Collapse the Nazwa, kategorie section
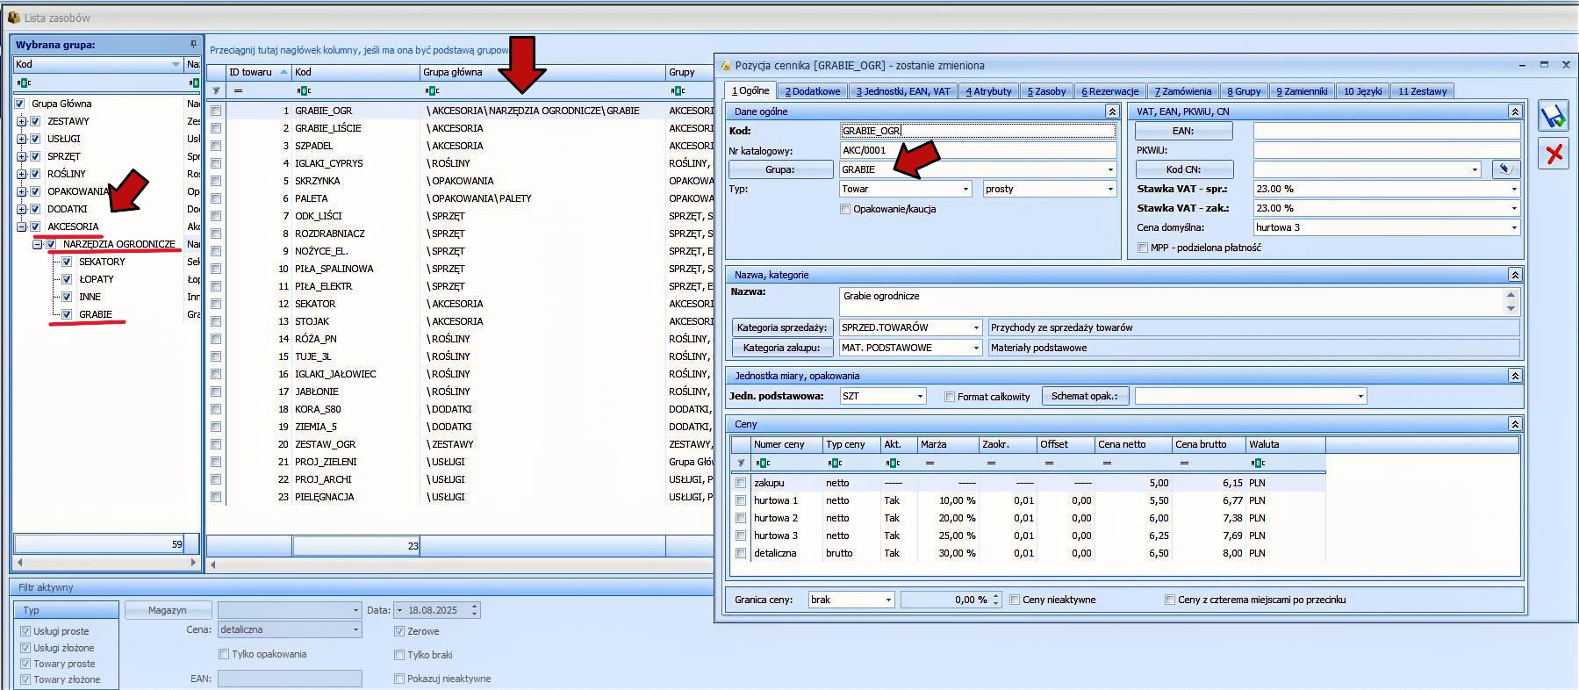Screen dimensions: 1579x690 pyautogui.click(x=1514, y=275)
